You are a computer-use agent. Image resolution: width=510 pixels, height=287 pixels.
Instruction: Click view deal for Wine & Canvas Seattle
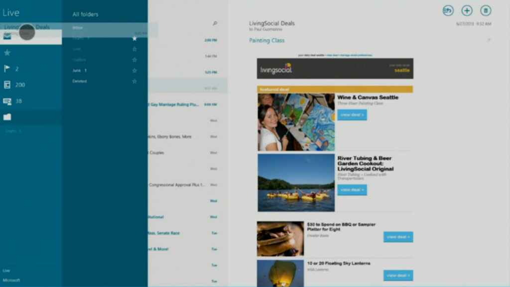[352, 114]
